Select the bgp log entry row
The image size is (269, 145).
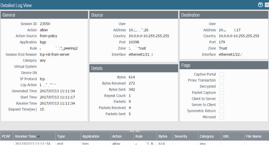(x=86, y=143)
